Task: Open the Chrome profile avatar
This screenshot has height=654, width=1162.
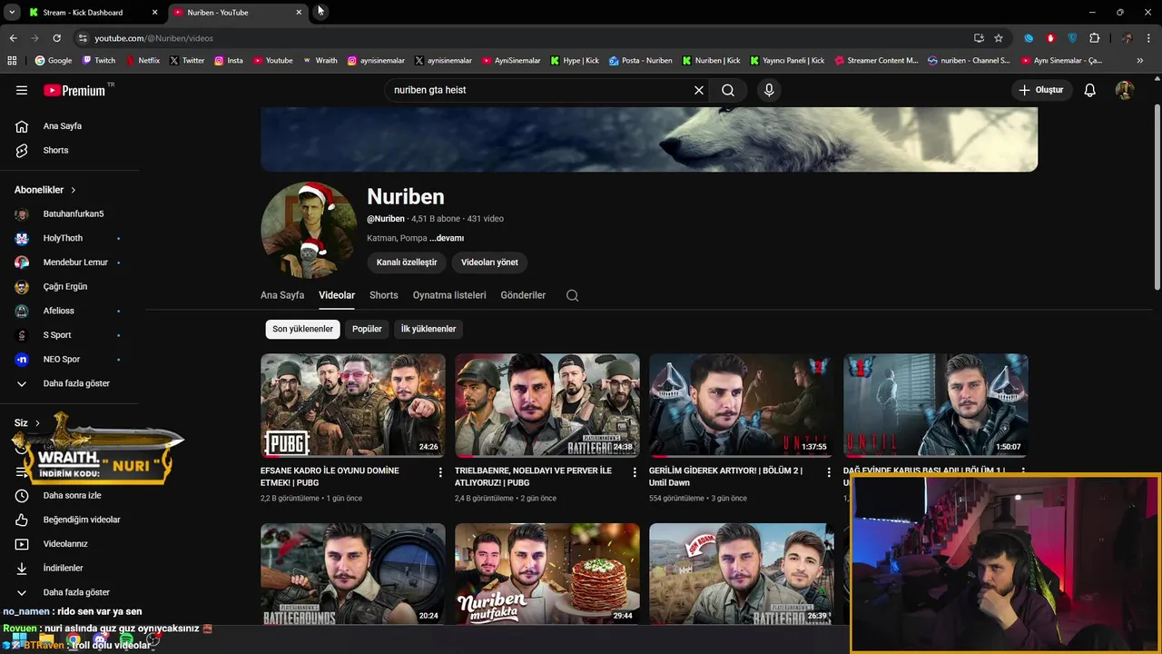Action: pyautogui.click(x=1127, y=38)
